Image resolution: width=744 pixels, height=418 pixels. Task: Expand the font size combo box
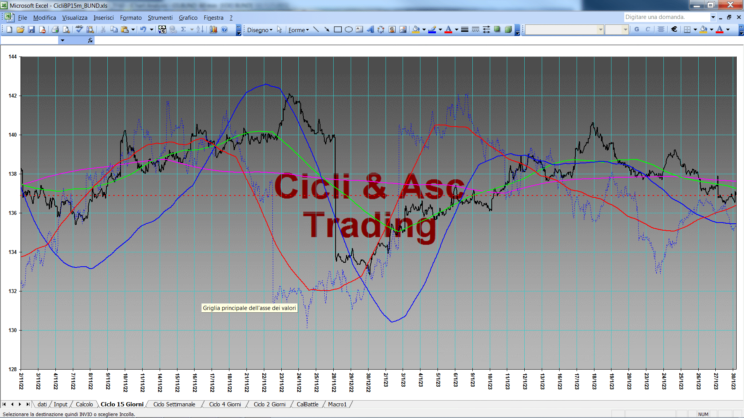[625, 29]
